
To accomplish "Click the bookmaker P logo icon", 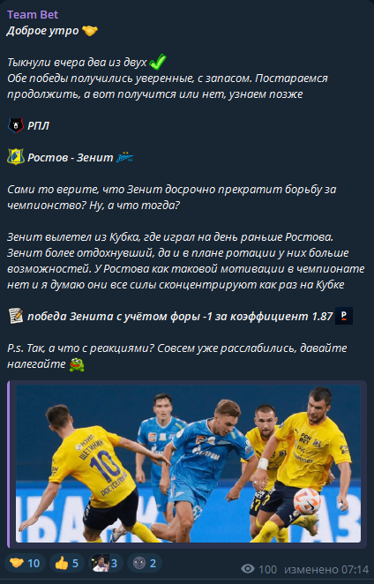I will [344, 316].
